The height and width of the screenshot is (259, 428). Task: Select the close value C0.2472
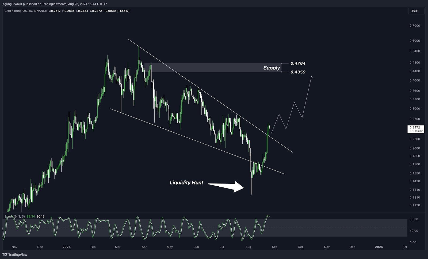tap(96, 11)
